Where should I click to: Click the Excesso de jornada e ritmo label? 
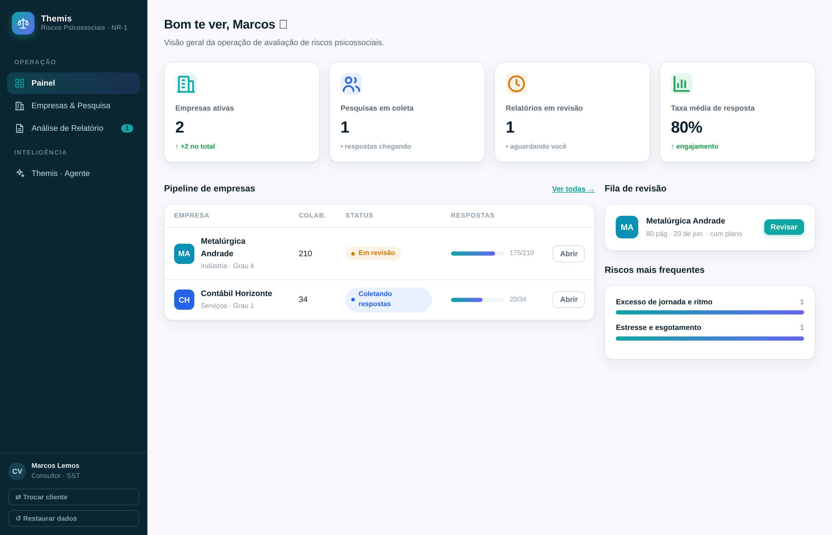[x=664, y=302]
